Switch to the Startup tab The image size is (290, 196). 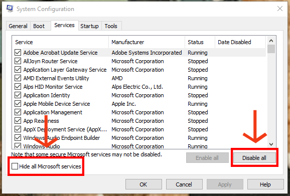89,26
